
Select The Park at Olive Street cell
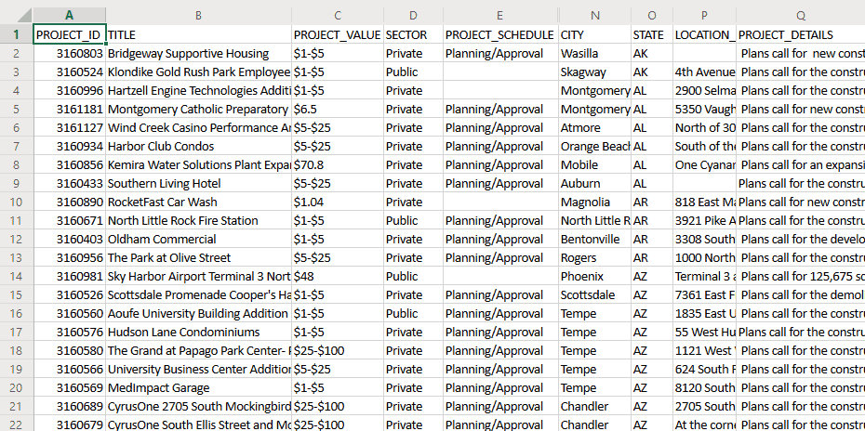[x=199, y=257]
